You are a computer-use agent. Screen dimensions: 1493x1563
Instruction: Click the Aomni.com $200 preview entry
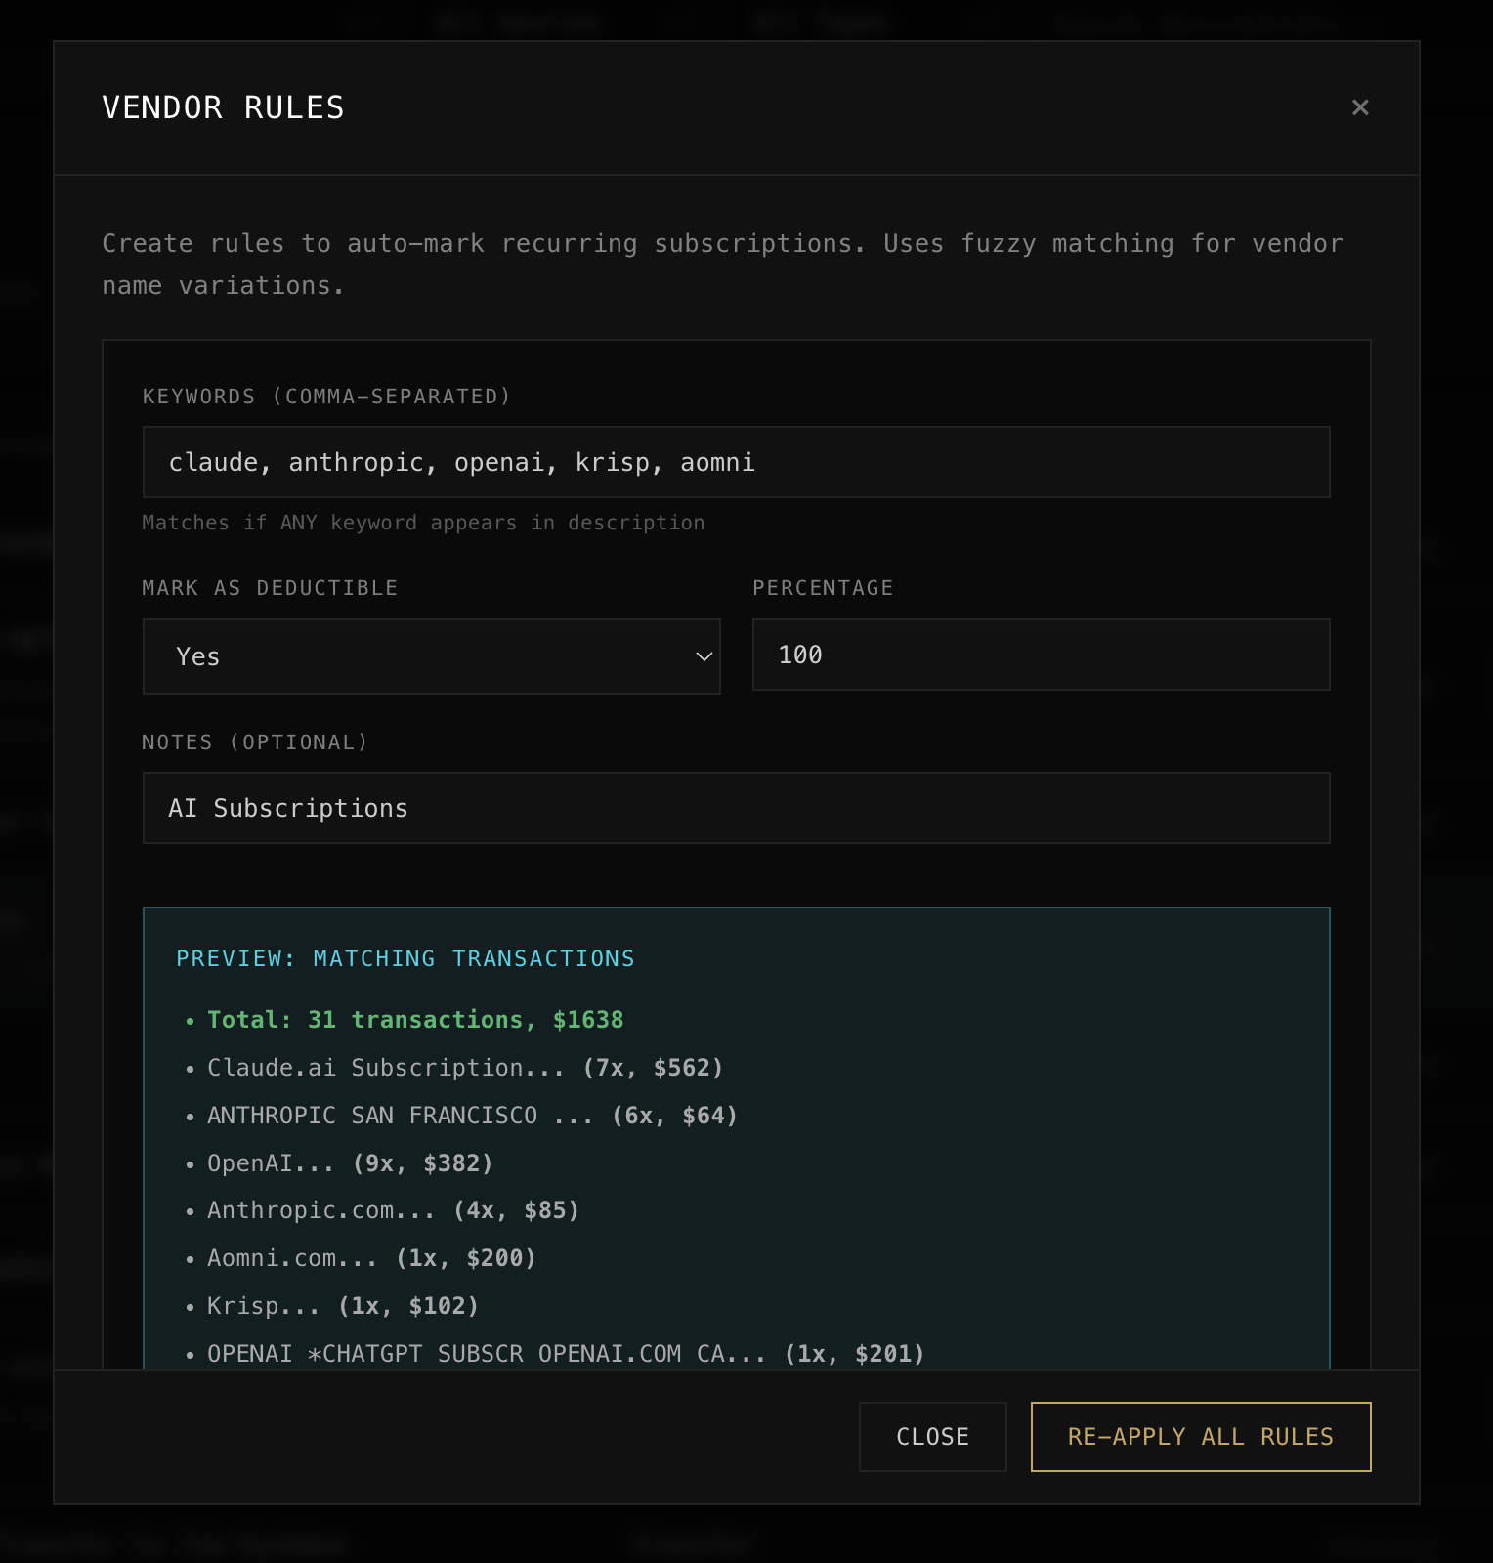[371, 1258]
